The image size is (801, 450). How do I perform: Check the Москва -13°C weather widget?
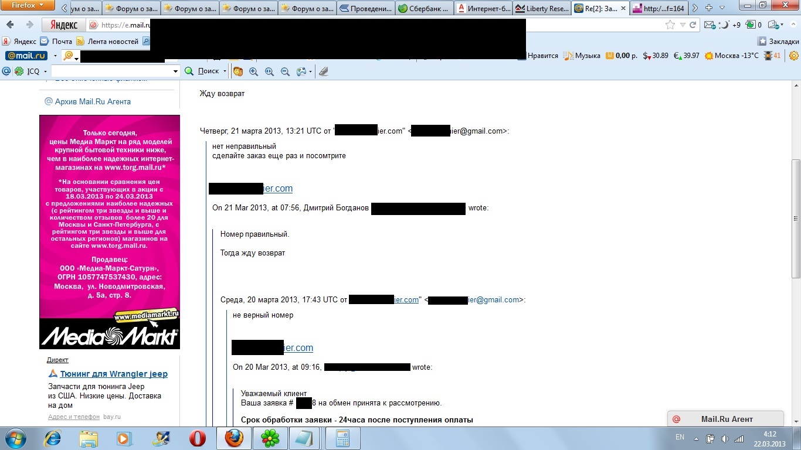732,56
